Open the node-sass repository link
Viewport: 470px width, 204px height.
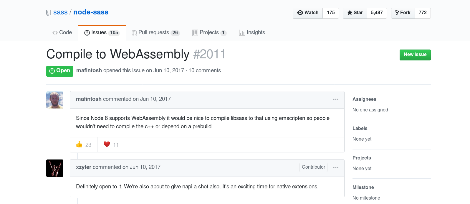click(91, 12)
